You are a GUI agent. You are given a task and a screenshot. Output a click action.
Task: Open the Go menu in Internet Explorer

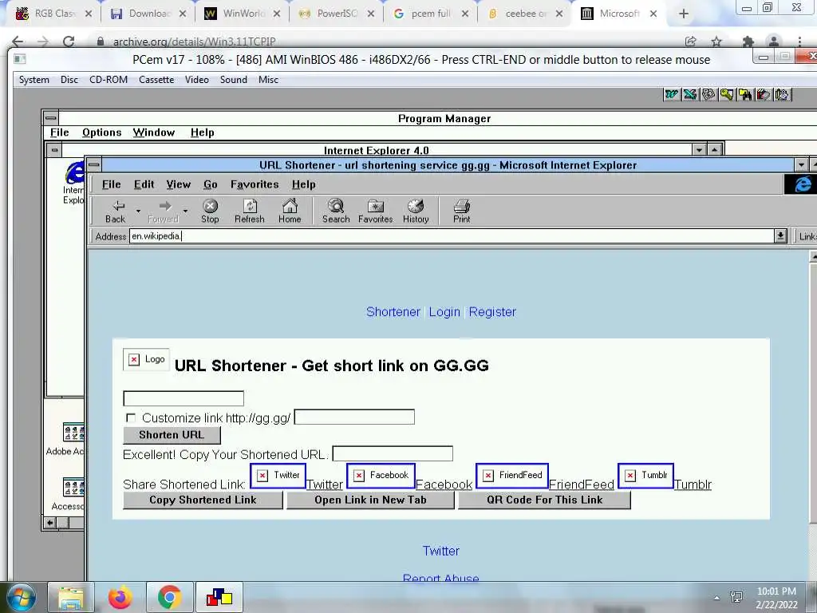[211, 184]
